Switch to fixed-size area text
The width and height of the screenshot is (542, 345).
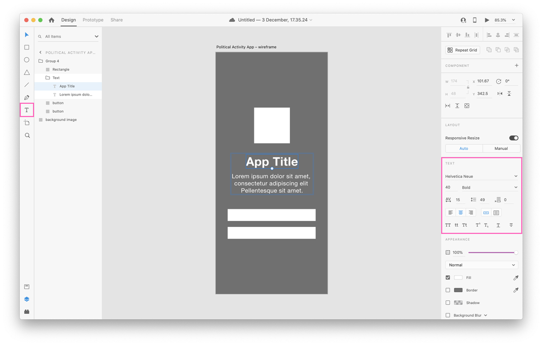pos(496,212)
